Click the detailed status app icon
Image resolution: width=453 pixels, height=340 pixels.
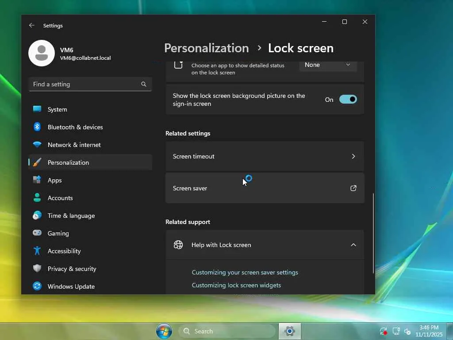click(x=178, y=65)
